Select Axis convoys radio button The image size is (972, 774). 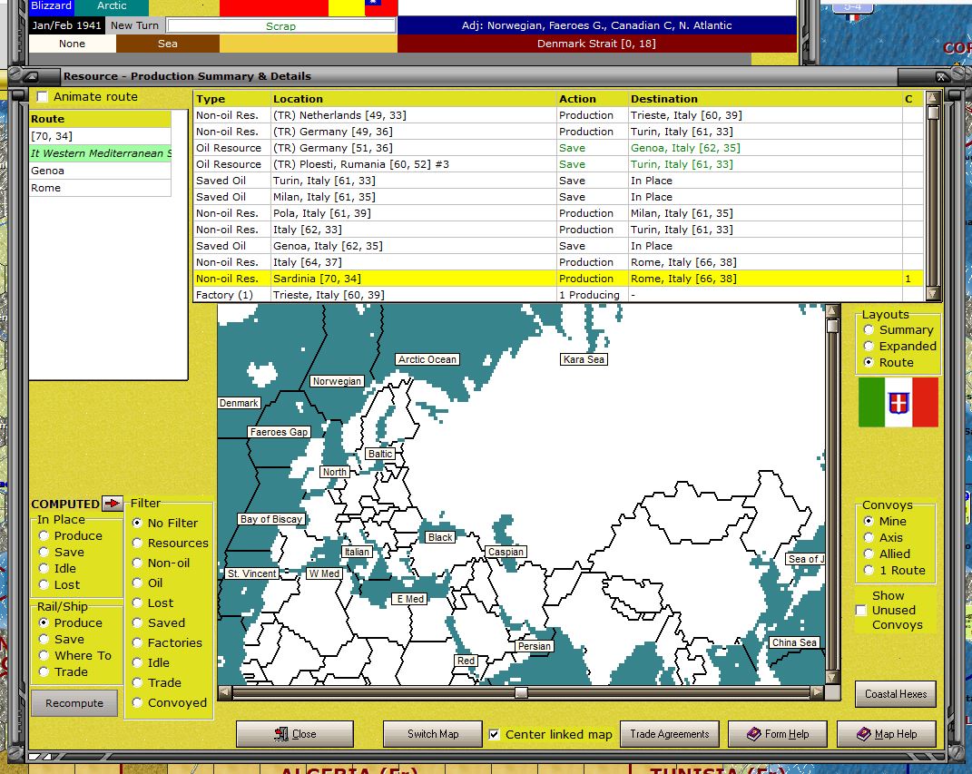click(869, 537)
